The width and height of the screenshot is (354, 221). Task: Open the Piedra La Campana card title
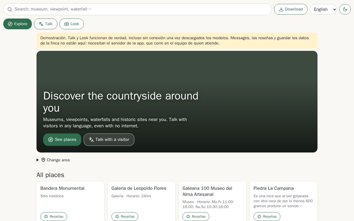(274, 188)
